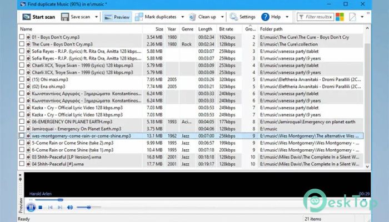Check the box for (02) Ena ohi.mp3
389x222 pixels.
coord(22,86)
